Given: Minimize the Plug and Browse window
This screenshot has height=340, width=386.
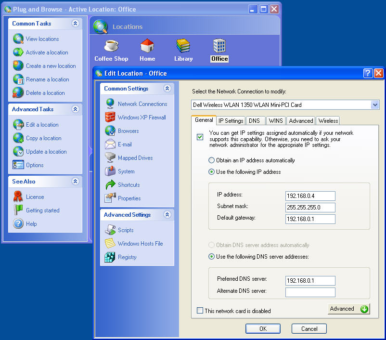Looking at the screenshot, I should click(253, 9).
